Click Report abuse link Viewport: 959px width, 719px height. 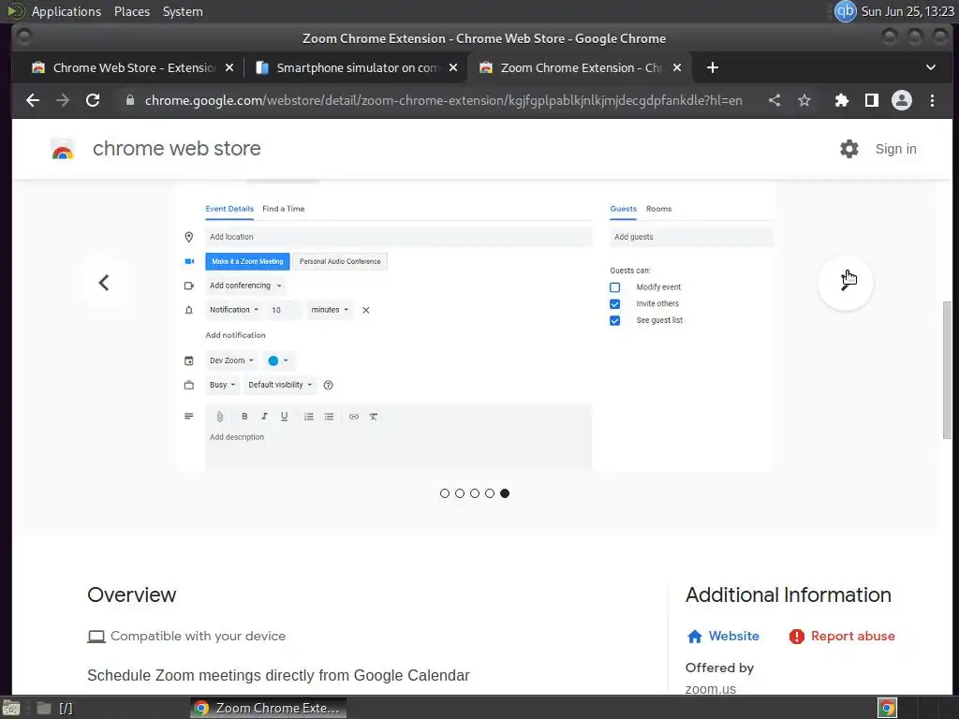pos(842,636)
